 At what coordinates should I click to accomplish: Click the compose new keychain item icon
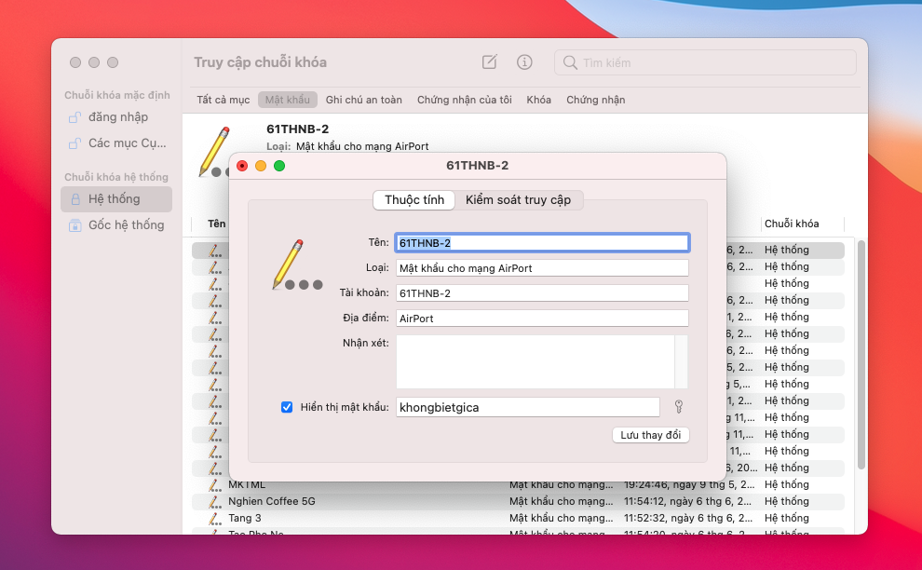pyautogui.click(x=489, y=61)
